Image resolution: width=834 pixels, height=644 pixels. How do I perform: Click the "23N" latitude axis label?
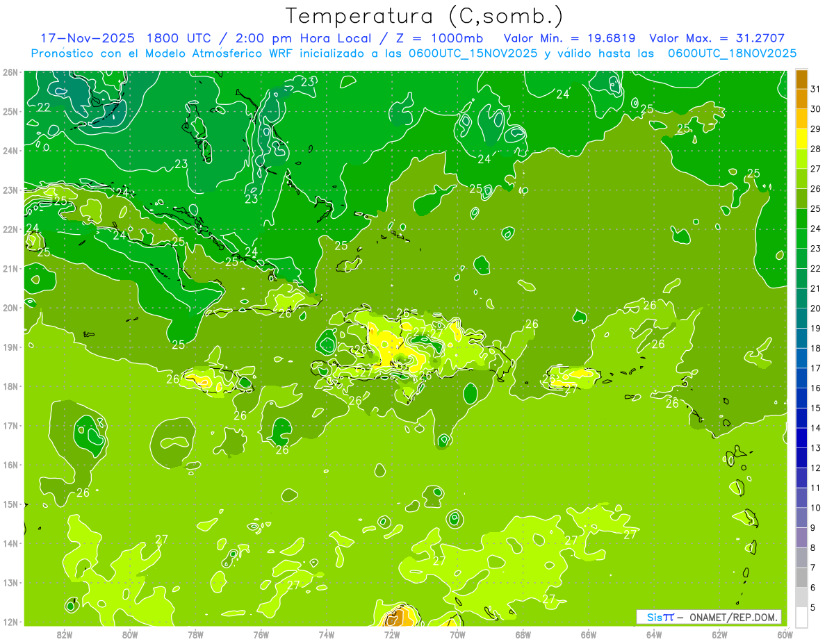[x=10, y=190]
